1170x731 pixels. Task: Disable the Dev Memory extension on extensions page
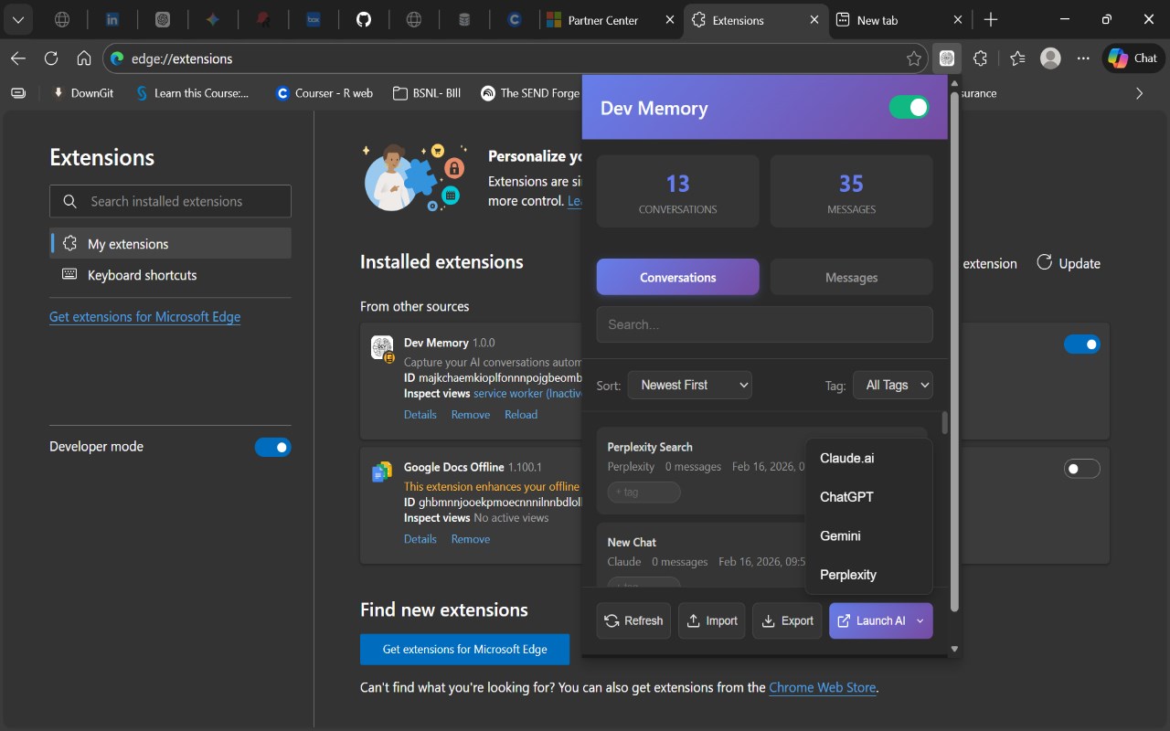tap(1082, 344)
